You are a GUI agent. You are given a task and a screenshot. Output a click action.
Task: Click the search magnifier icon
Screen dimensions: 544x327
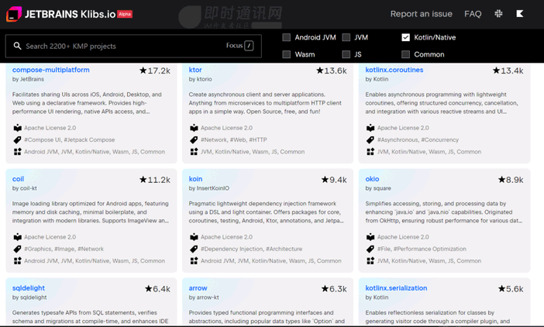pyautogui.click(x=17, y=46)
